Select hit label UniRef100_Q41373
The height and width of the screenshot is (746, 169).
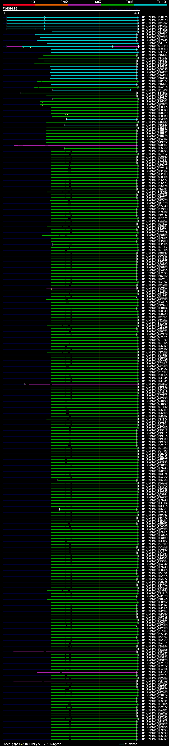coord(155,203)
